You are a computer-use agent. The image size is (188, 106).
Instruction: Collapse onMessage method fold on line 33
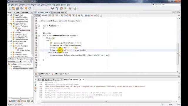[39, 36]
